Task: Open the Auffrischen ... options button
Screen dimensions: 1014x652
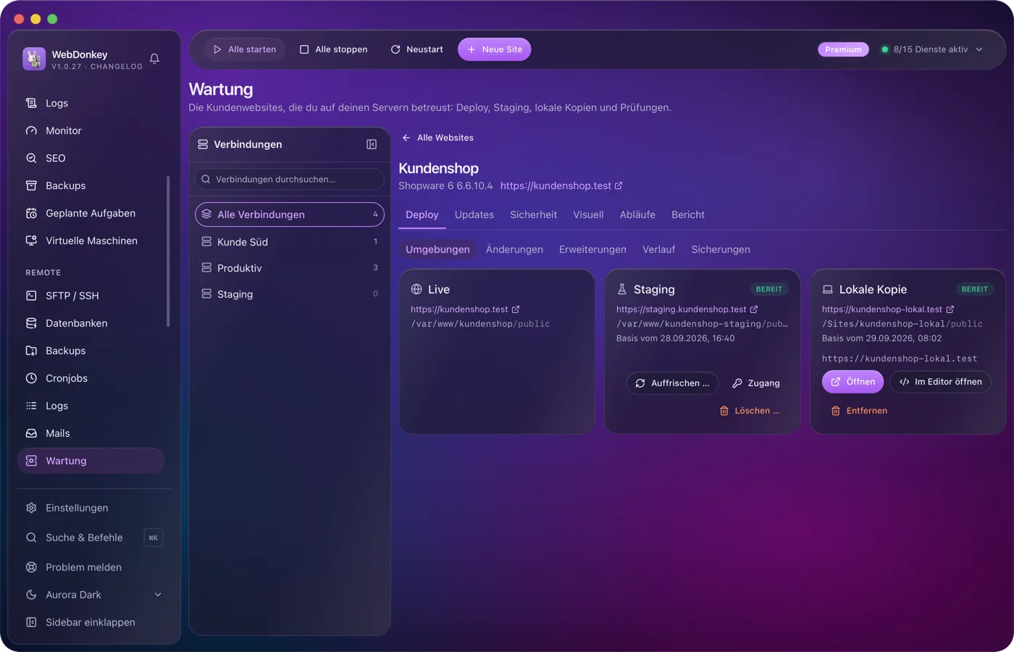Action: pyautogui.click(x=672, y=383)
